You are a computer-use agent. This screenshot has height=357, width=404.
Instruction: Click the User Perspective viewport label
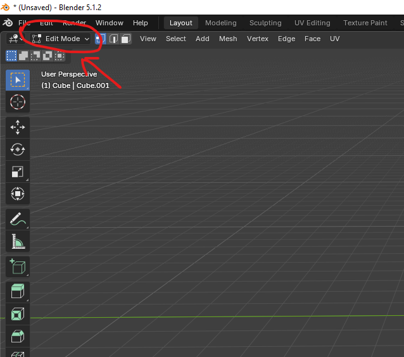tap(69, 74)
